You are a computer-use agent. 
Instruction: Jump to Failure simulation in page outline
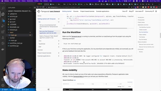142,42
